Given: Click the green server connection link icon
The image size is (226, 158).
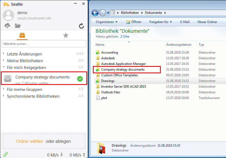Looking at the screenshot, I should click(5, 154).
